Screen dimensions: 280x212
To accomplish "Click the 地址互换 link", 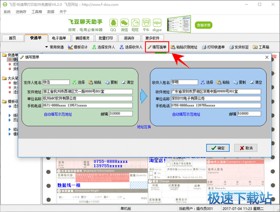I will tap(144, 127).
